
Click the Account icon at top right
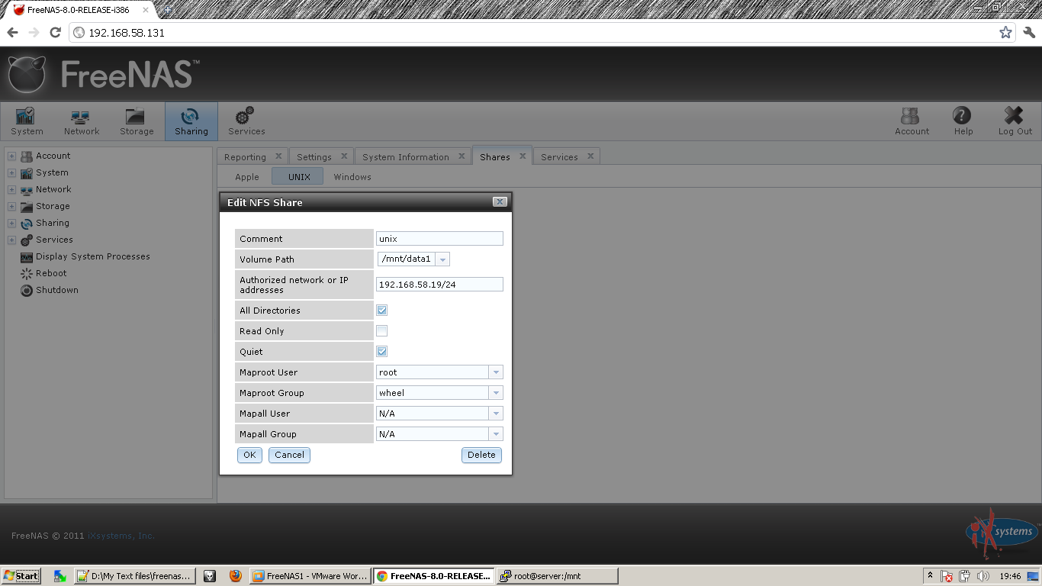tap(912, 121)
